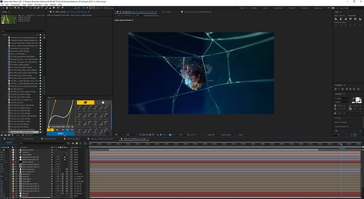Hide the Point Light 1 layer
The height and width of the screenshot is (199, 364).
(2, 155)
